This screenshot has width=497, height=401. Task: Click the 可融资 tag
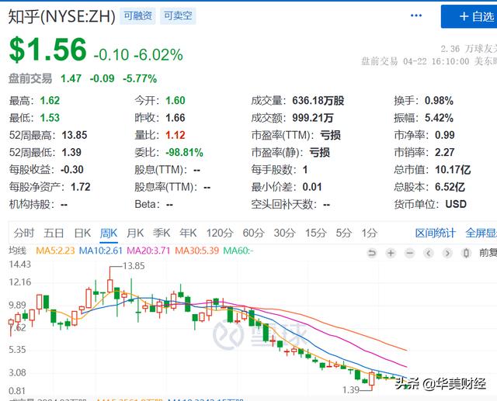coord(137,15)
